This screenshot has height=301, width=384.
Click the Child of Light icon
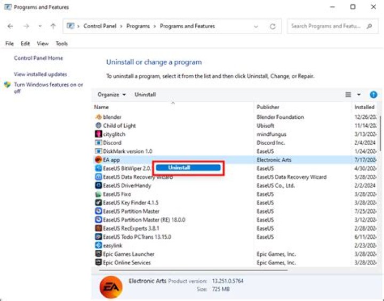coord(98,126)
